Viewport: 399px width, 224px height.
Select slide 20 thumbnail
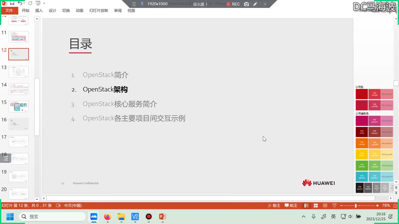[18, 194]
